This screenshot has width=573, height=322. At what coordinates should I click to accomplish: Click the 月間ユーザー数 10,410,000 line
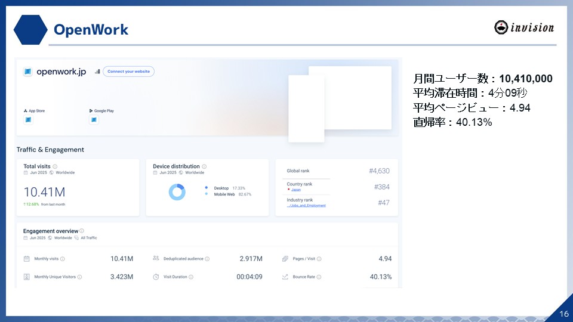483,79
